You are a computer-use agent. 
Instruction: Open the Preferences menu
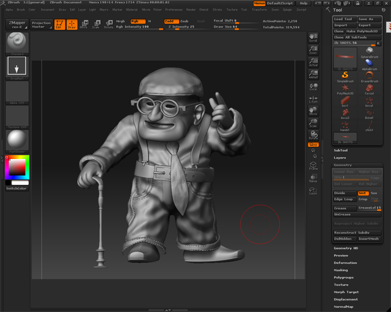point(174,10)
